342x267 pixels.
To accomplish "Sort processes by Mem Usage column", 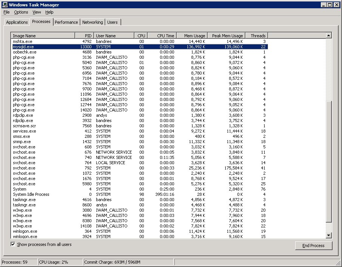I will (x=192, y=36).
